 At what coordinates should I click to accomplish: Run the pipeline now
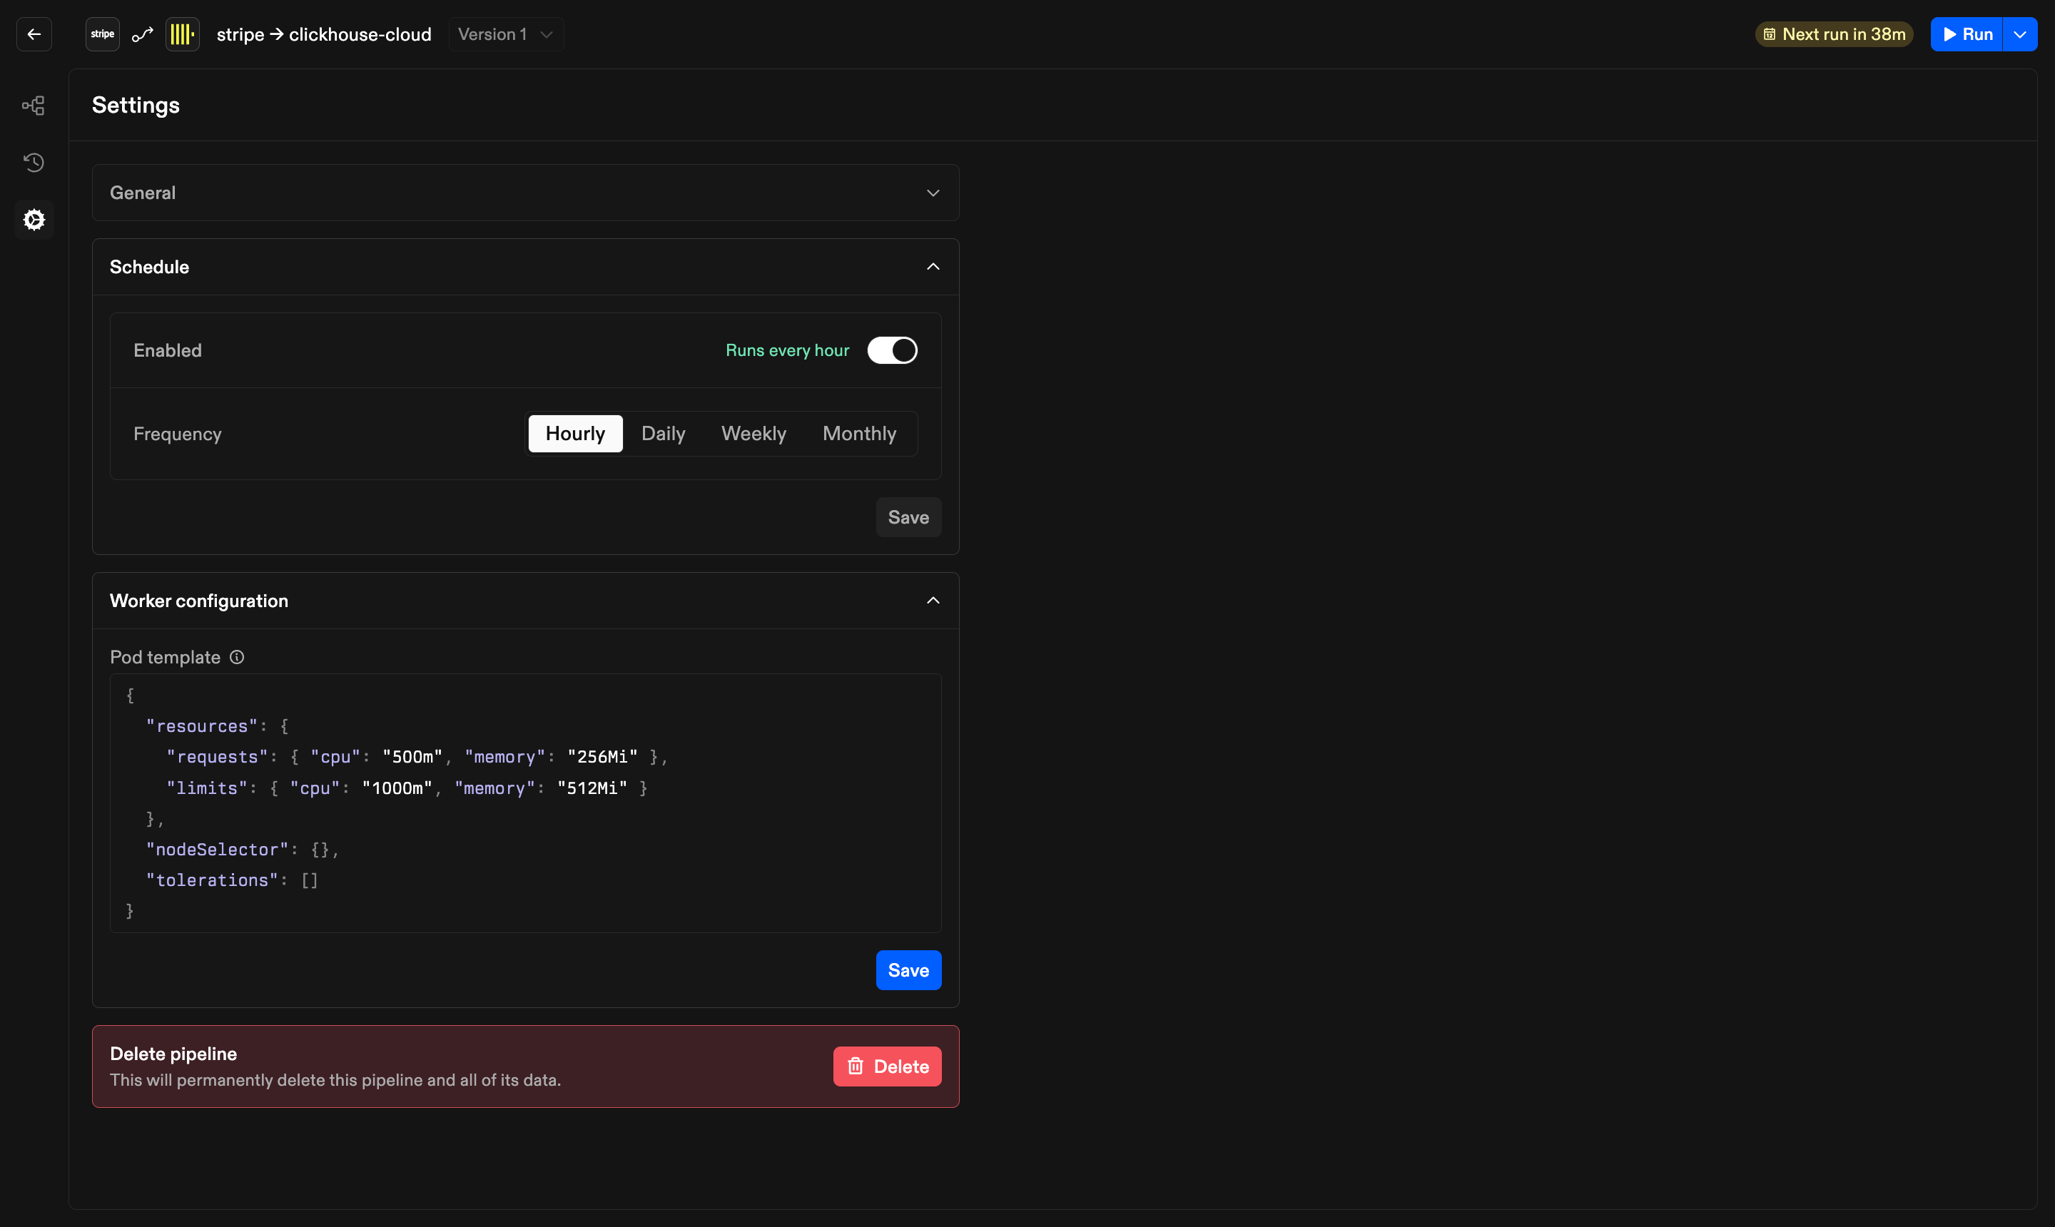pos(1967,34)
